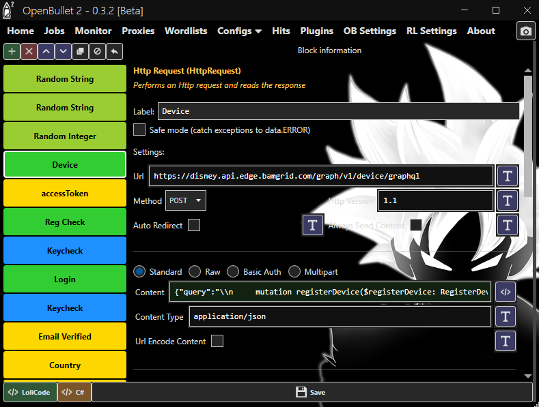Move selected block down with arrow icon

[63, 51]
